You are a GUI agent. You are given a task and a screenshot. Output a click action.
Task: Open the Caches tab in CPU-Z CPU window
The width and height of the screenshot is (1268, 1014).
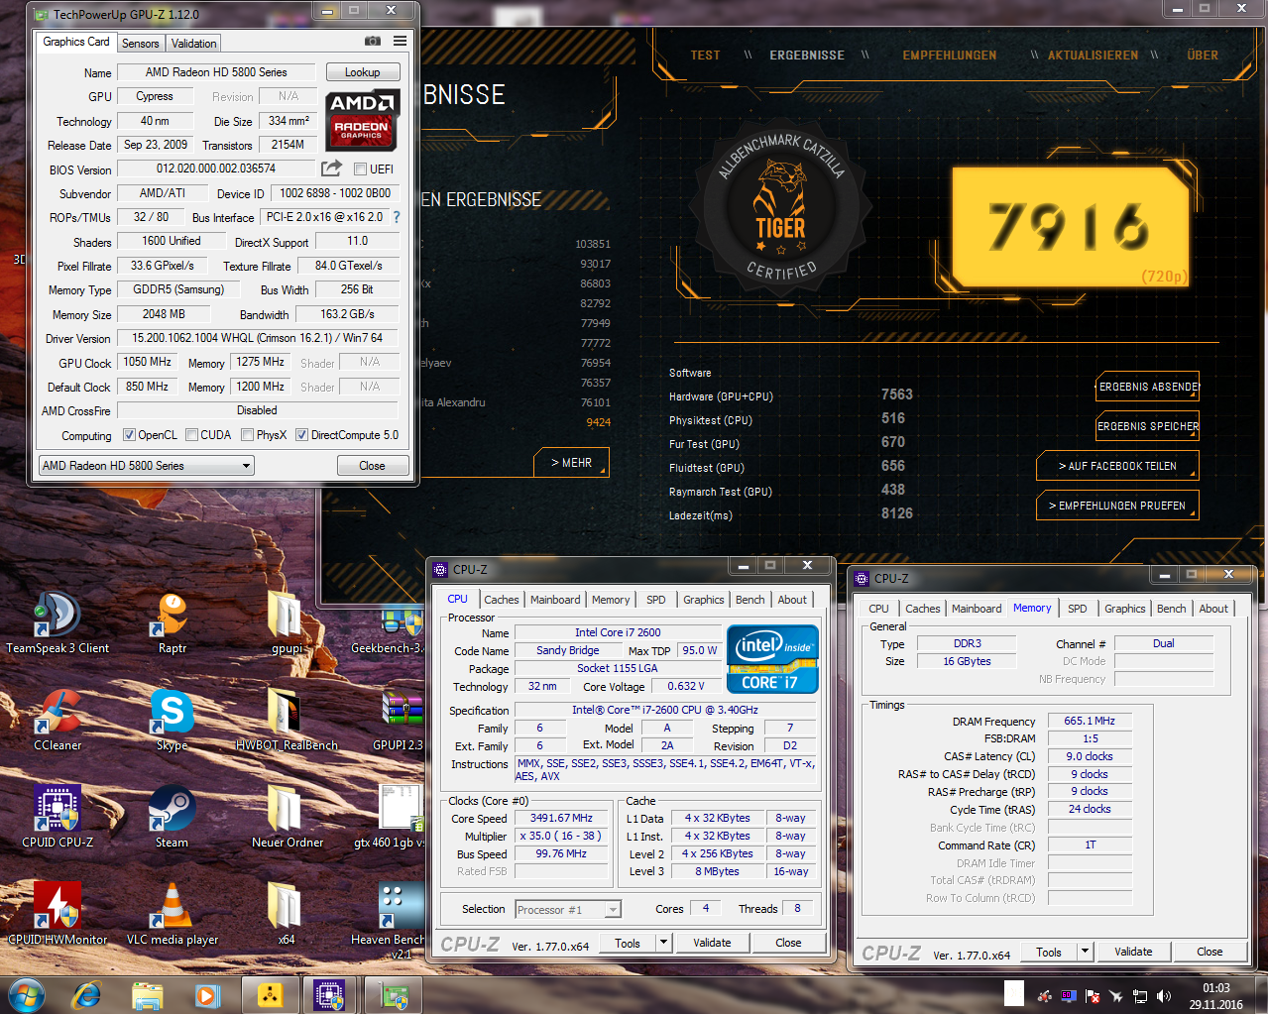(x=502, y=600)
